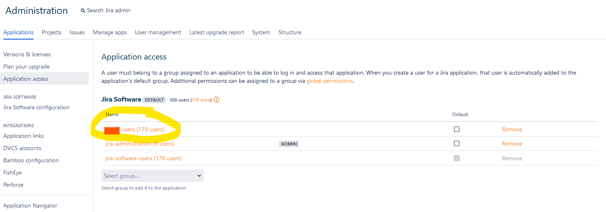
Task: Open the jira-software-users group link
Action: 143,158
